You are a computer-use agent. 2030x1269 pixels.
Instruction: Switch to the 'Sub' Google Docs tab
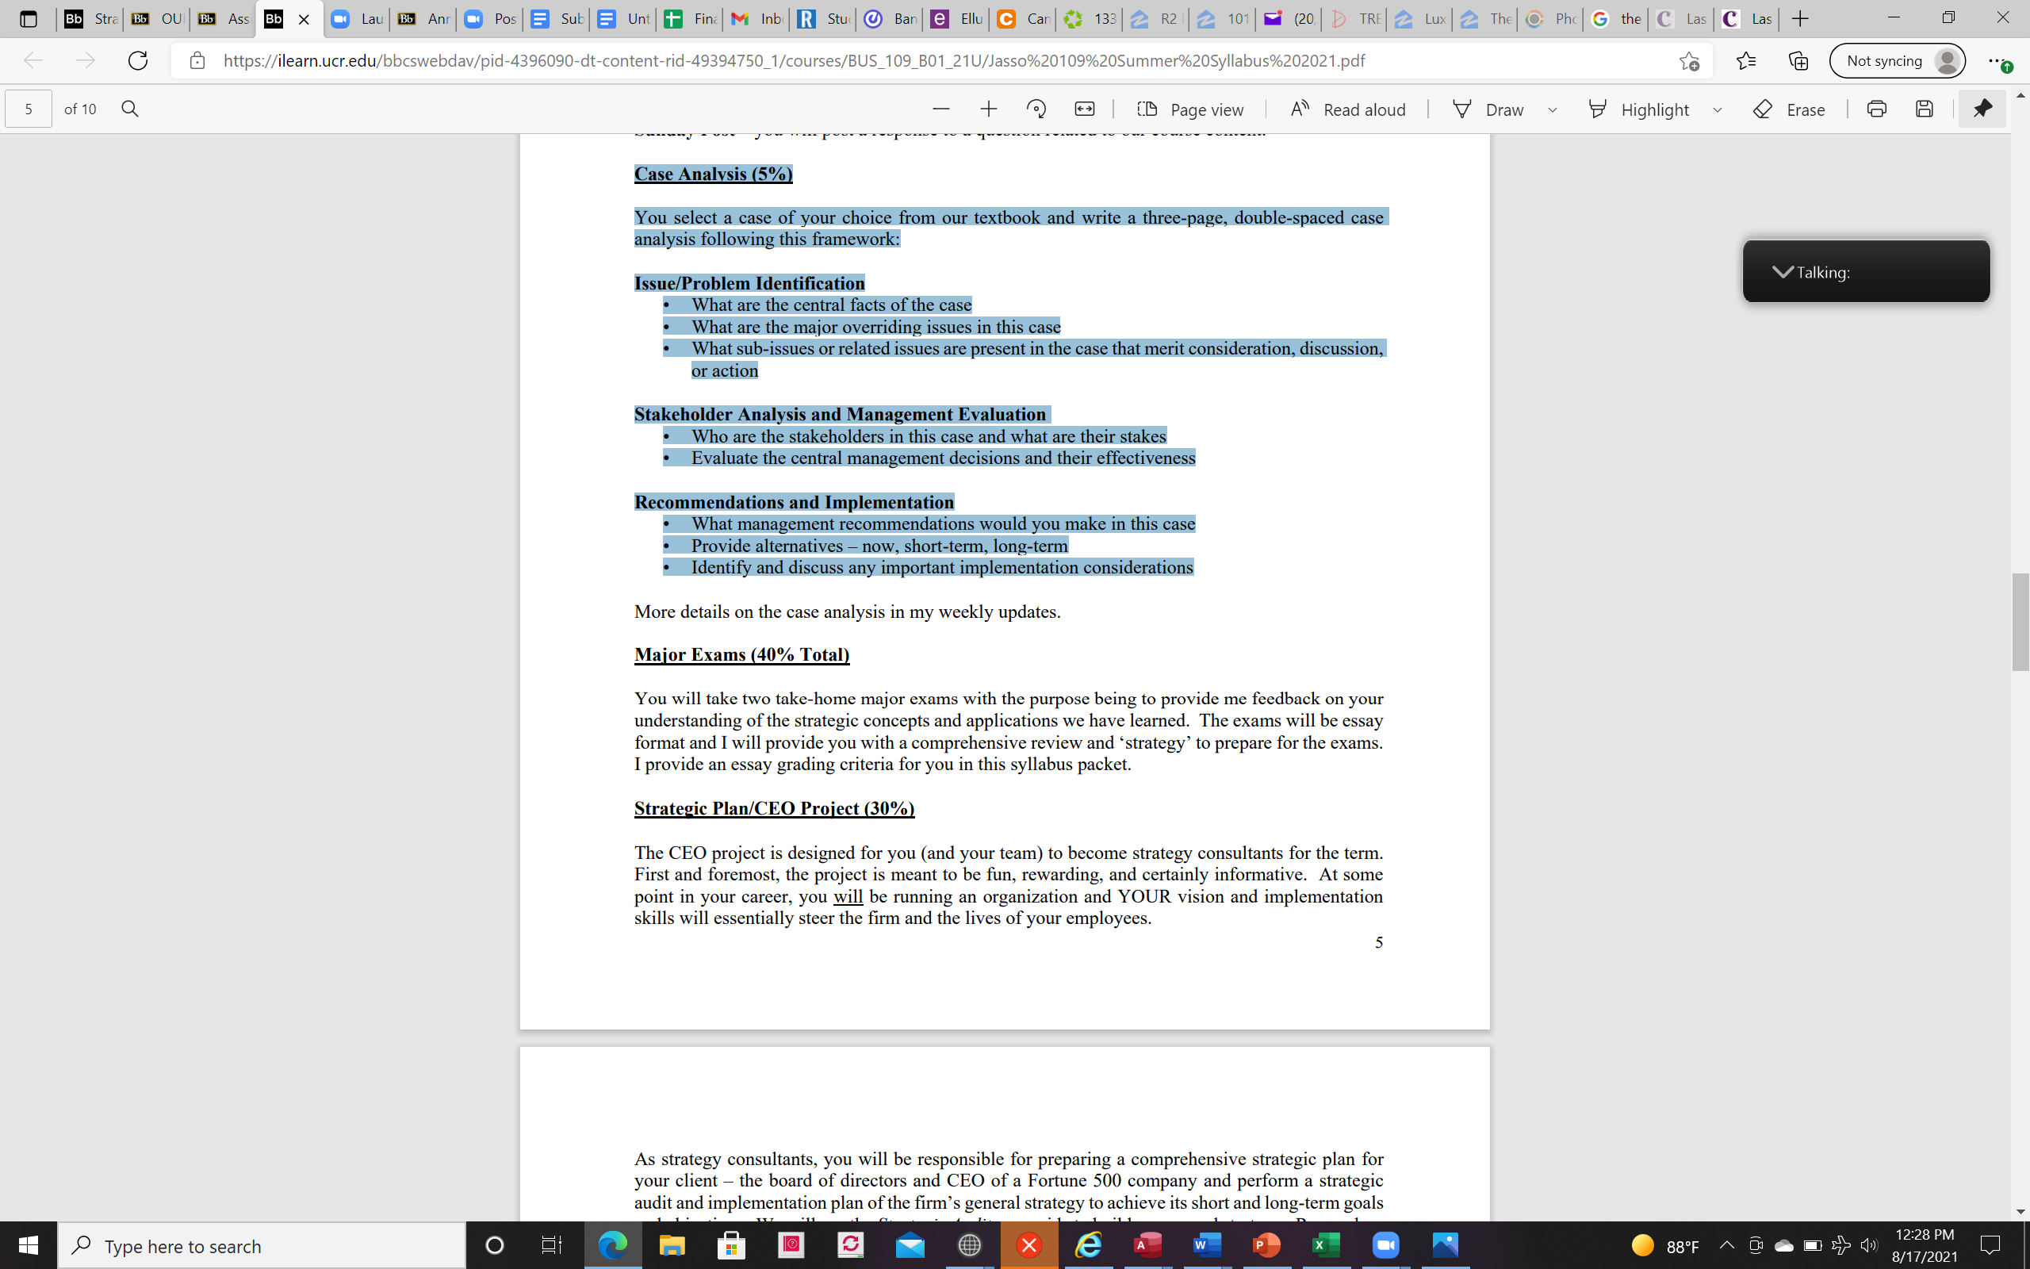point(556,18)
